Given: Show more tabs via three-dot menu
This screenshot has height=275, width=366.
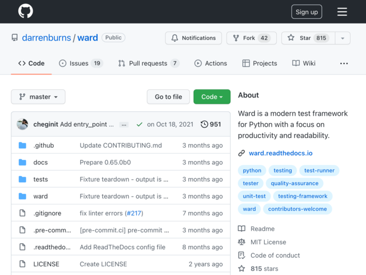Looking at the screenshot, I should pos(344,64).
